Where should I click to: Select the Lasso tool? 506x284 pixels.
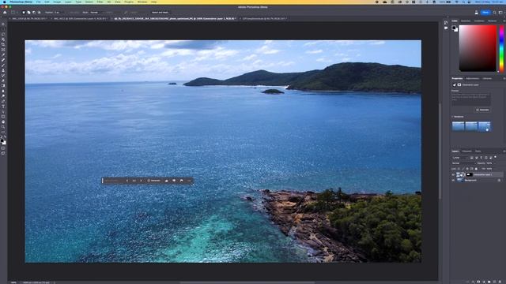coord(3,35)
